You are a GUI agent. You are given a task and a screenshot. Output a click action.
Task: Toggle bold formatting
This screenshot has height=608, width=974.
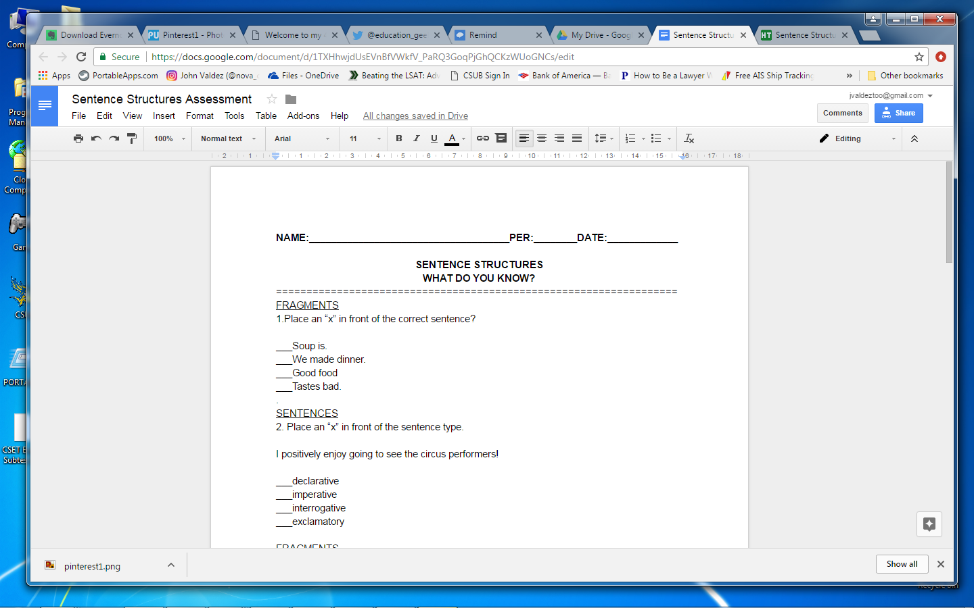399,138
